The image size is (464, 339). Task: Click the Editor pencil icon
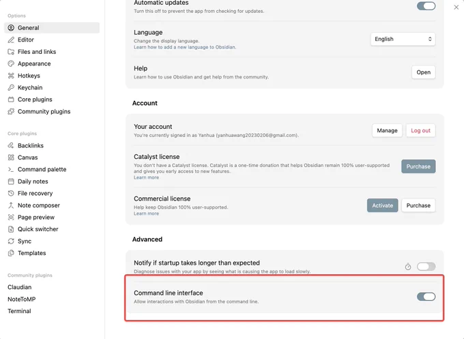tap(11, 40)
